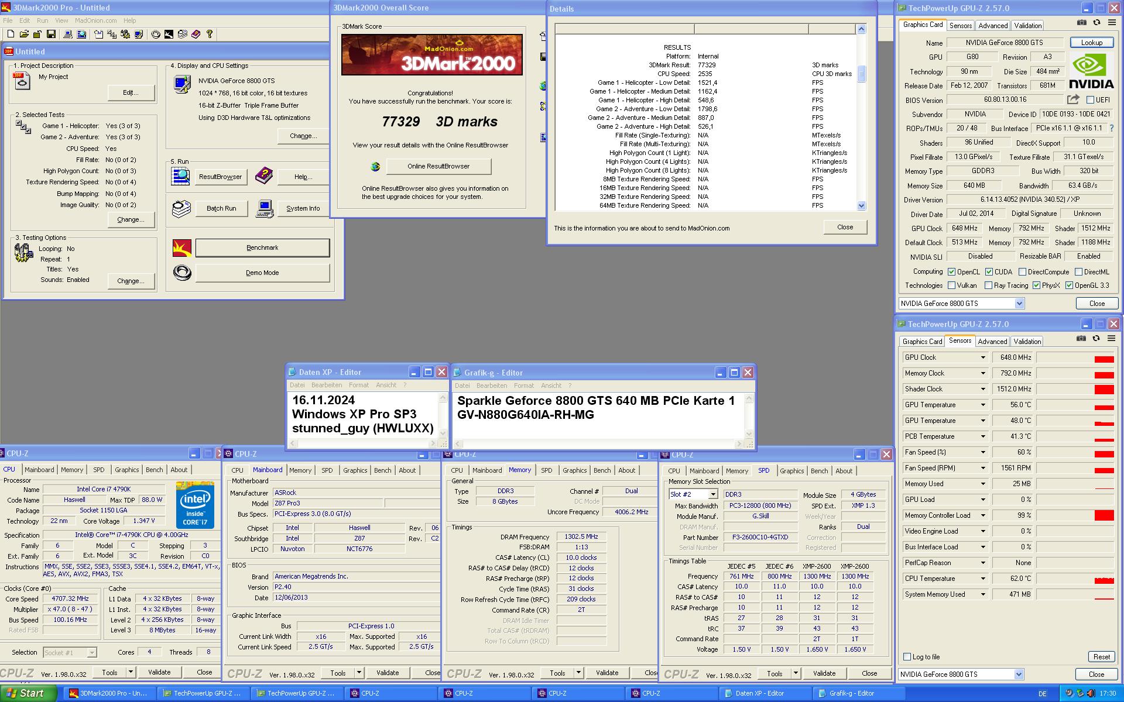
Task: Click the Online ResultBrowser button
Action: point(438,166)
